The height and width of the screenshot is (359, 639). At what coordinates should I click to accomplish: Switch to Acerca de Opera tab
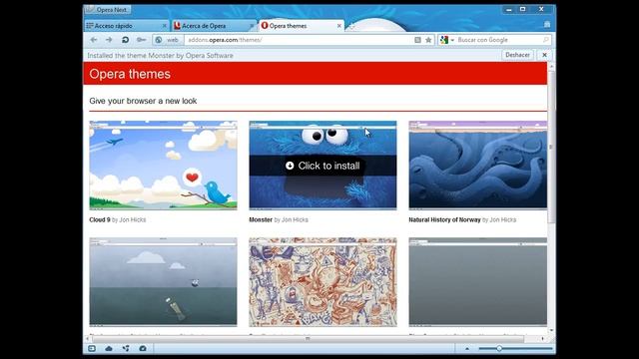click(214, 26)
